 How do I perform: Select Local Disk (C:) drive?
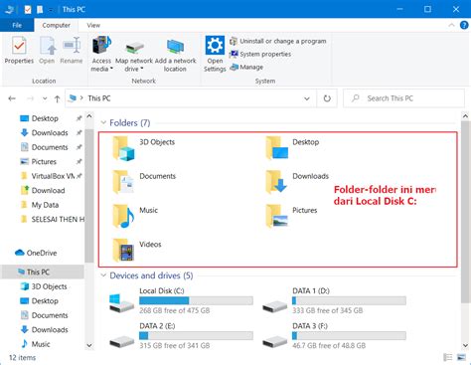181,300
